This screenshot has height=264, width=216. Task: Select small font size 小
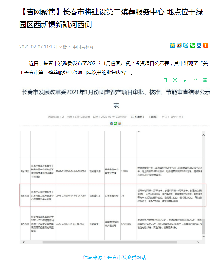180,117
